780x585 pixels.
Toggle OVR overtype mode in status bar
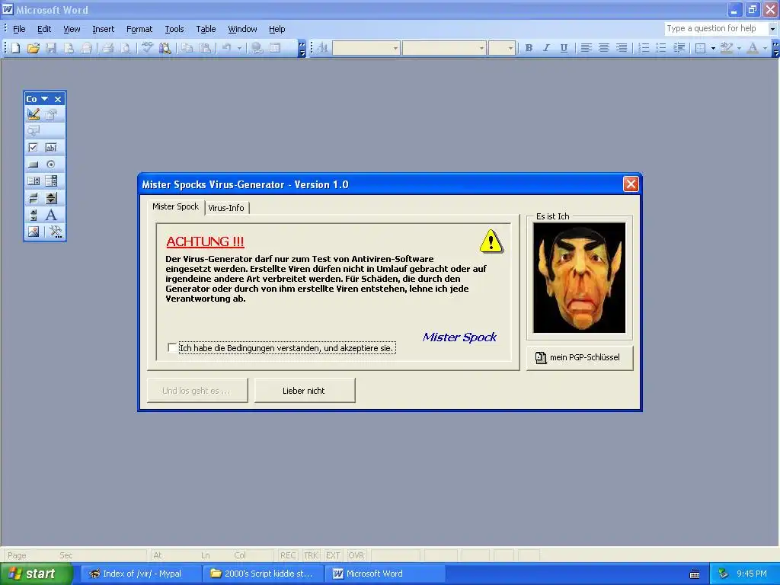(x=356, y=555)
